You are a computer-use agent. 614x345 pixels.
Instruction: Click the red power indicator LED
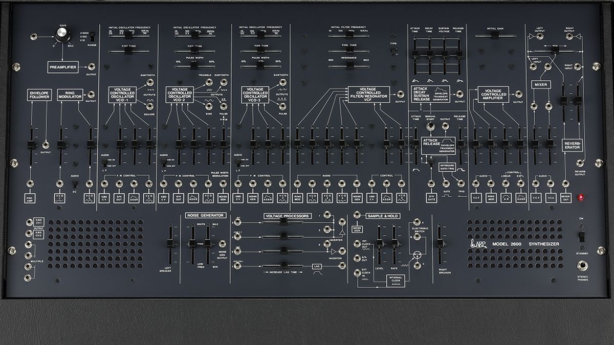580,197
